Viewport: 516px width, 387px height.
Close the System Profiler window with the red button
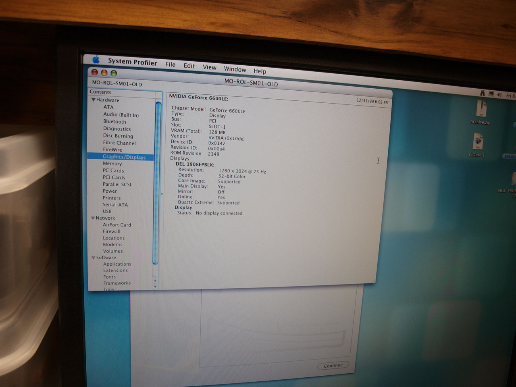click(95, 72)
